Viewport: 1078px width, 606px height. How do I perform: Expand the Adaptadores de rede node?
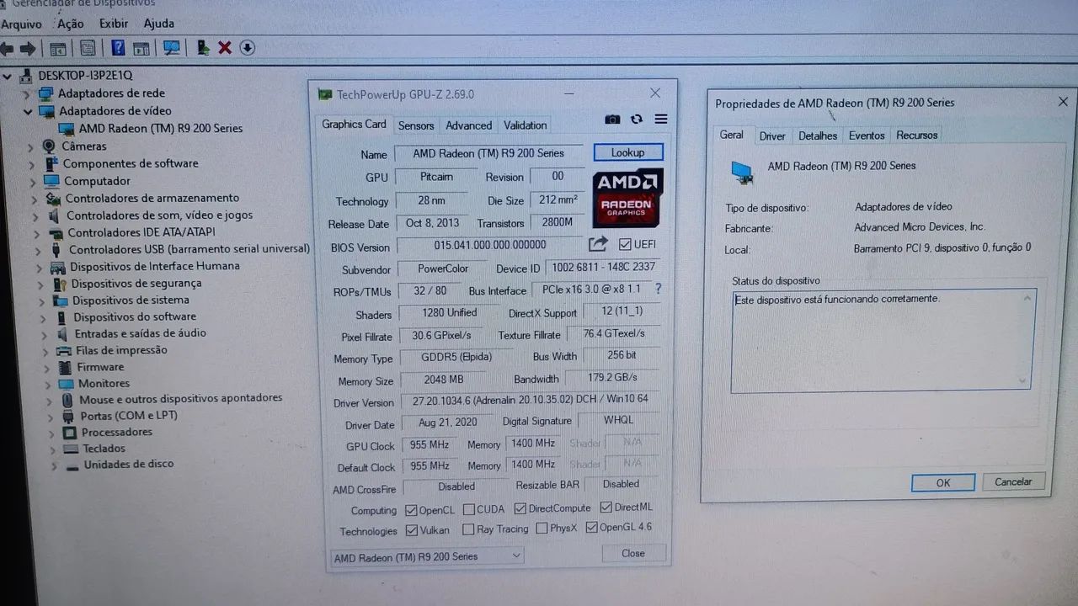pos(27,94)
